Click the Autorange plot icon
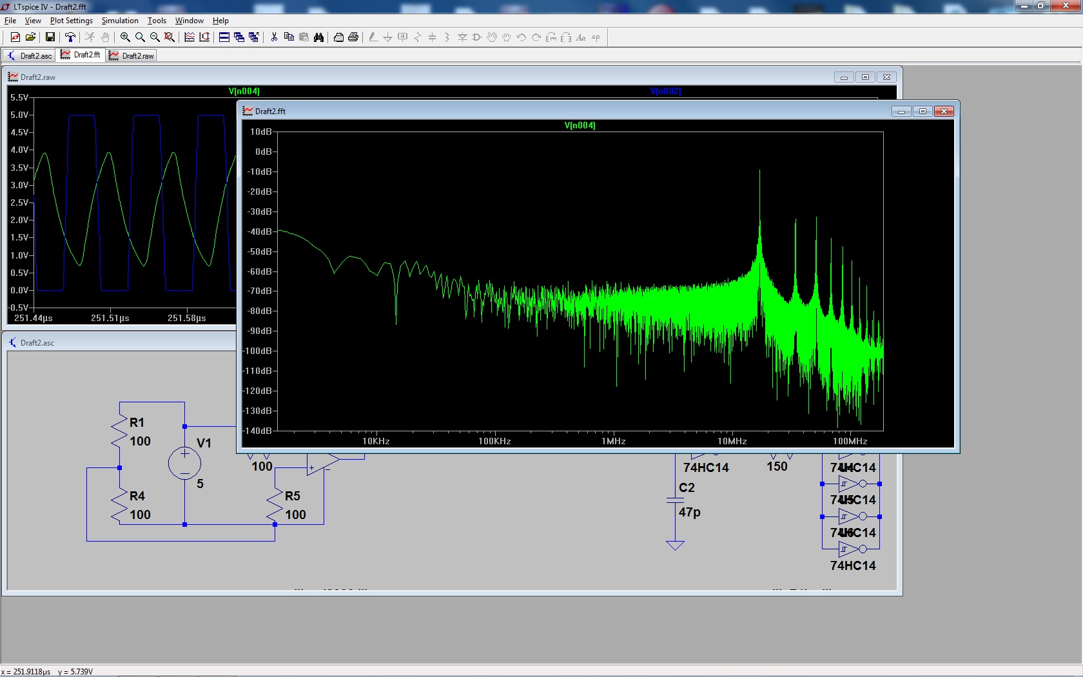Viewport: 1083px width, 677px height. click(204, 37)
